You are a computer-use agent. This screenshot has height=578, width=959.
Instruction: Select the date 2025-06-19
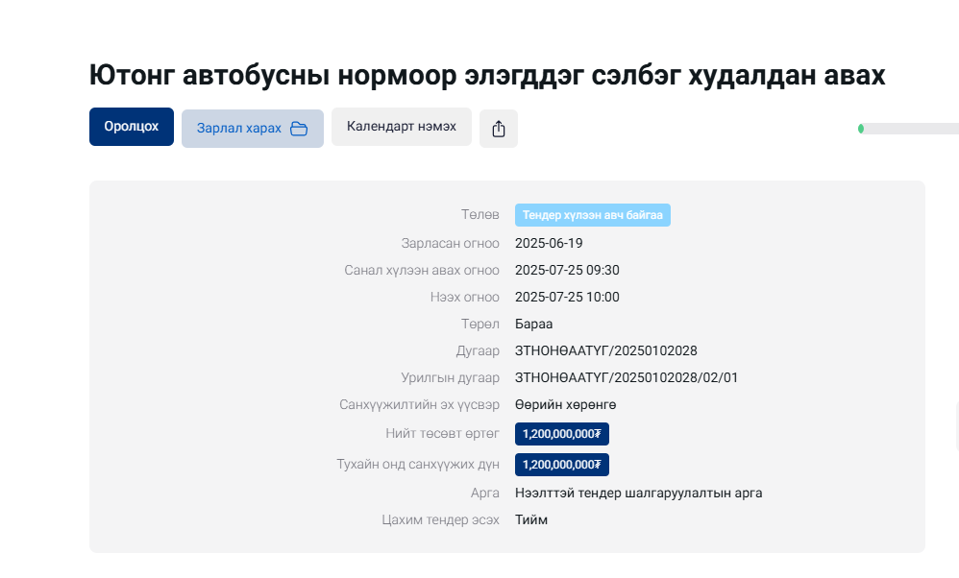(x=549, y=243)
